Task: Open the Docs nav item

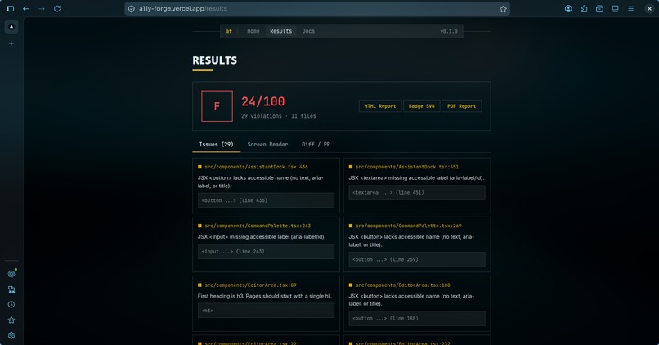Action: click(x=308, y=31)
